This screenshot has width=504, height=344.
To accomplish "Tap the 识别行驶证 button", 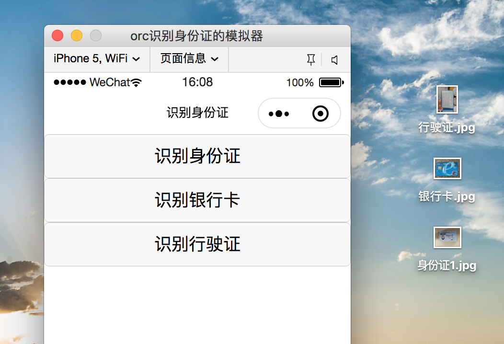I will 197,244.
